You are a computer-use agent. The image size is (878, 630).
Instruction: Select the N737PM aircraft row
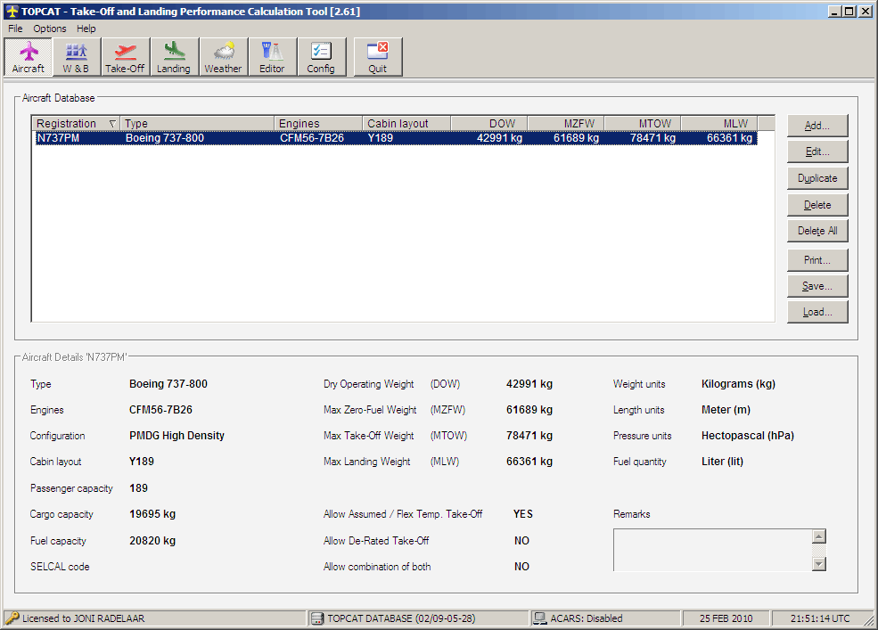tap(396, 138)
